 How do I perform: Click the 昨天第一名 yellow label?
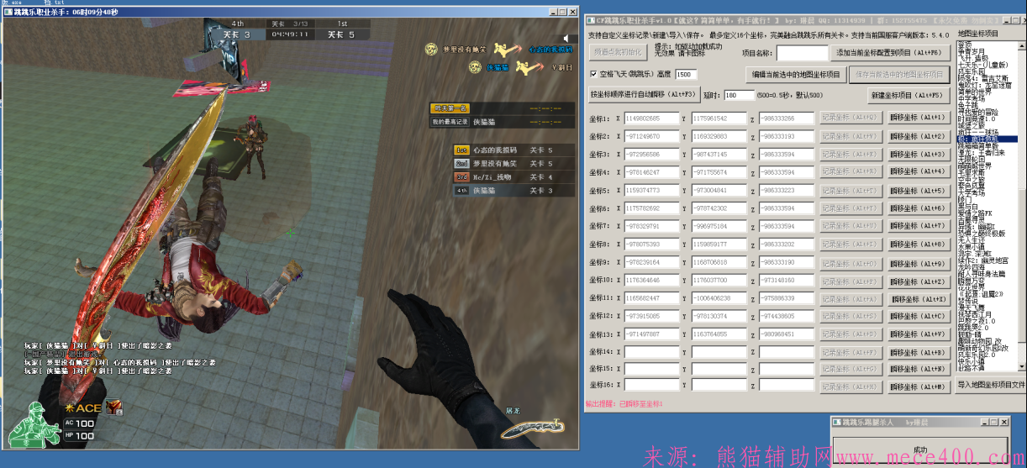click(448, 108)
